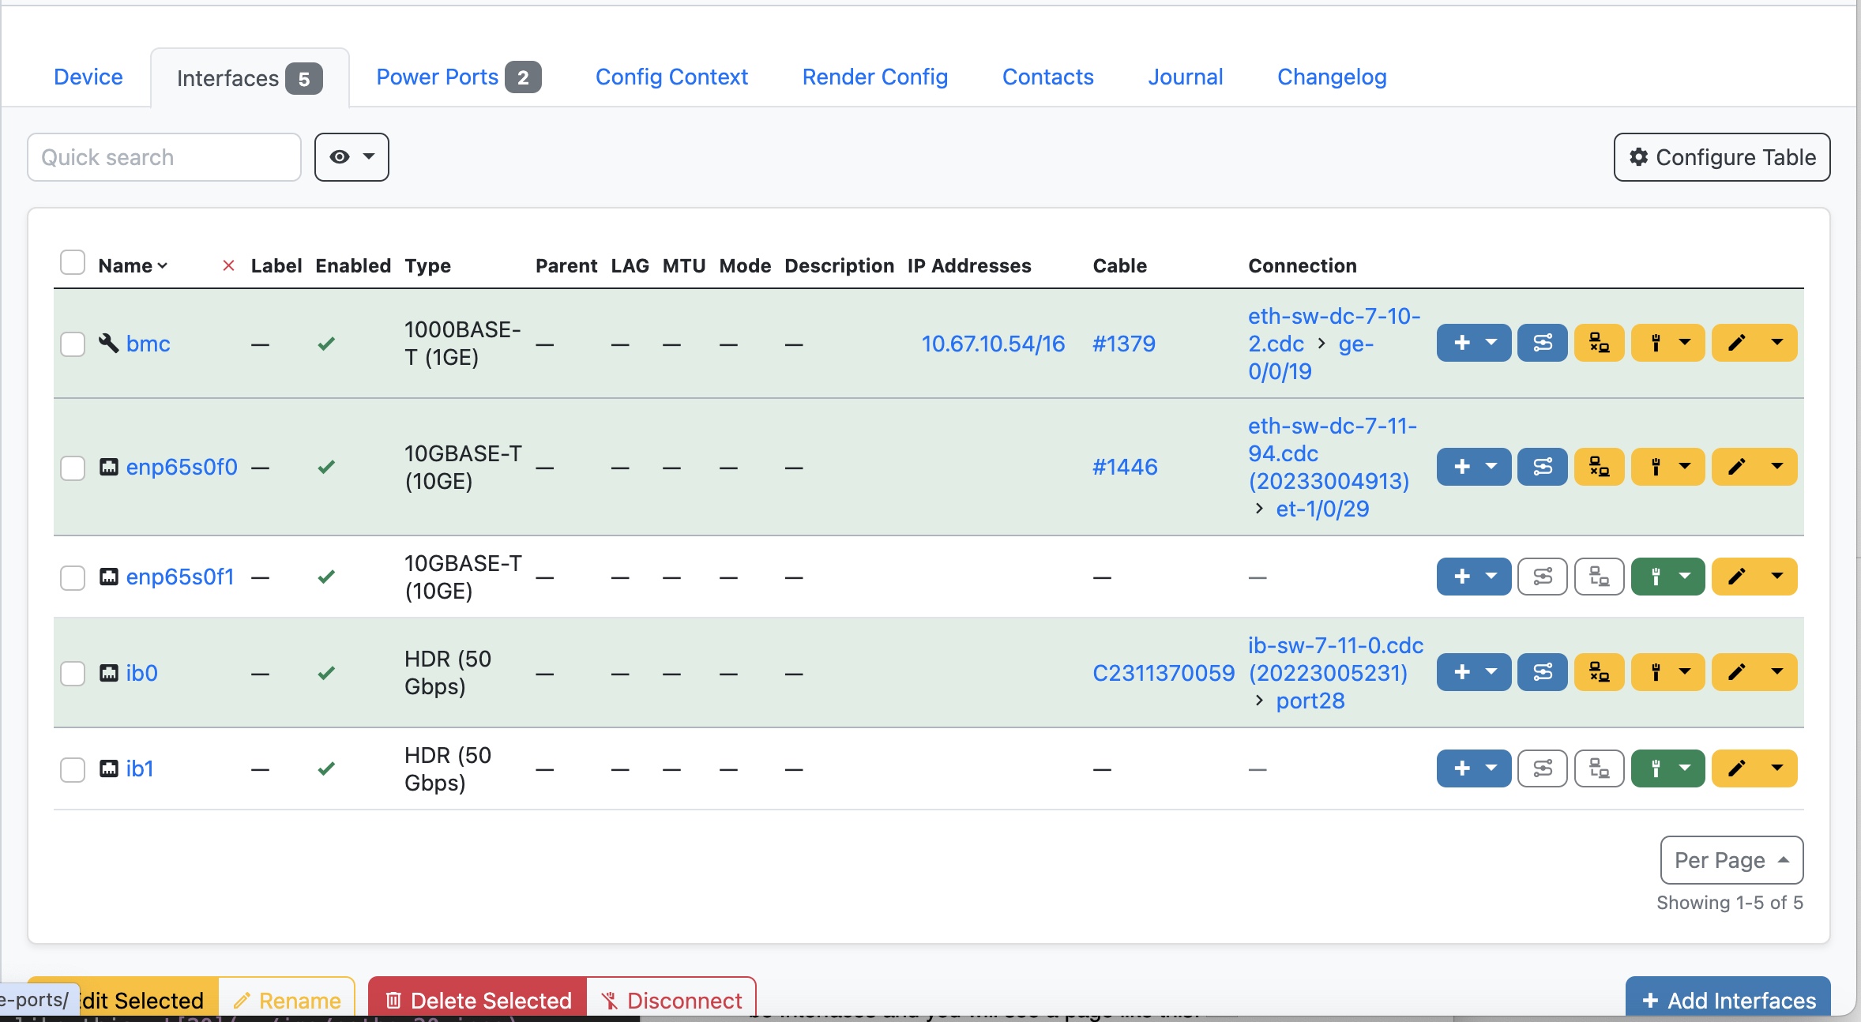Toggle the select-all header checkbox

pyautogui.click(x=73, y=262)
